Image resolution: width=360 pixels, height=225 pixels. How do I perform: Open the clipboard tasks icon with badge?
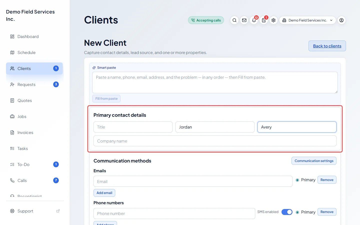[264, 20]
